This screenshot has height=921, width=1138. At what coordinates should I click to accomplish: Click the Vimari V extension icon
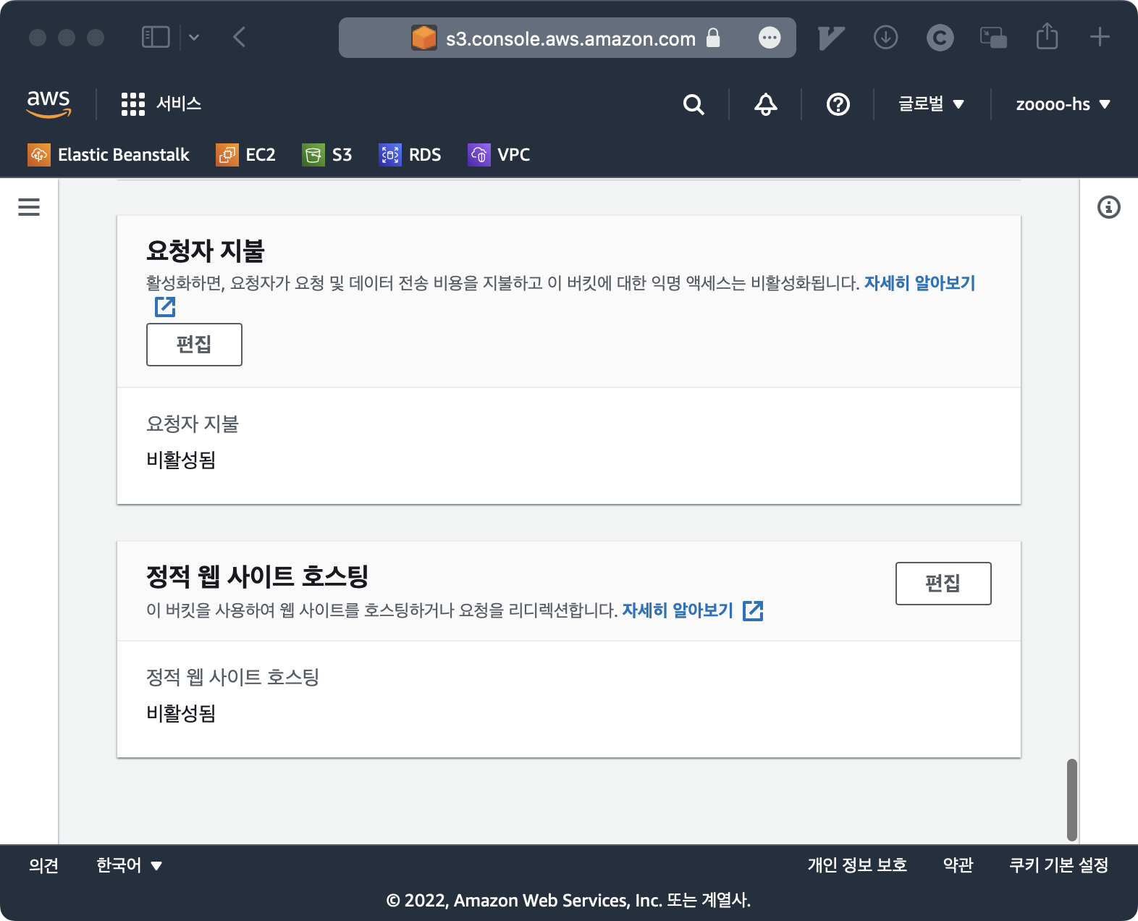(x=831, y=37)
